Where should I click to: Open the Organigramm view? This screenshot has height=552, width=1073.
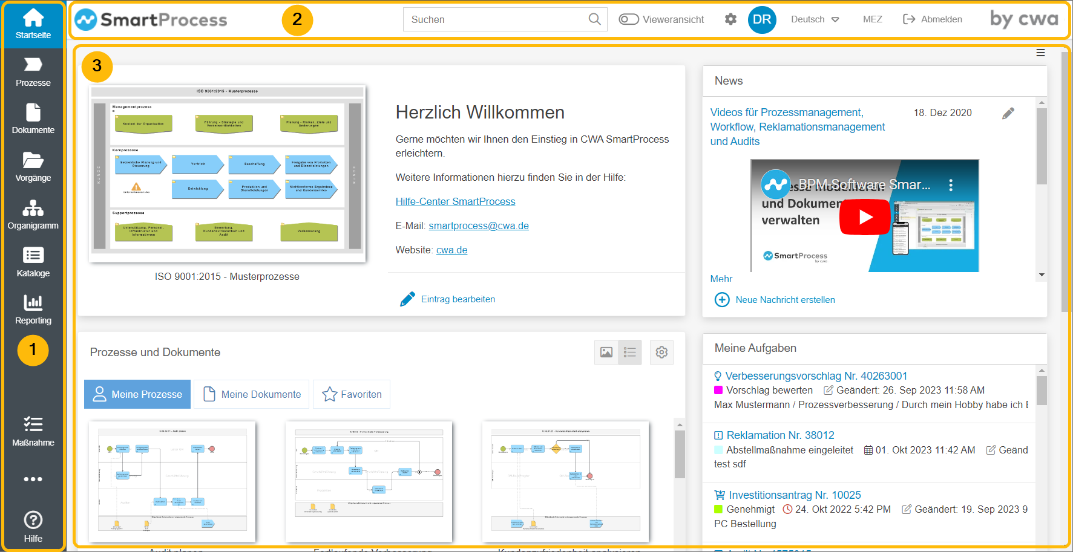pos(33,215)
